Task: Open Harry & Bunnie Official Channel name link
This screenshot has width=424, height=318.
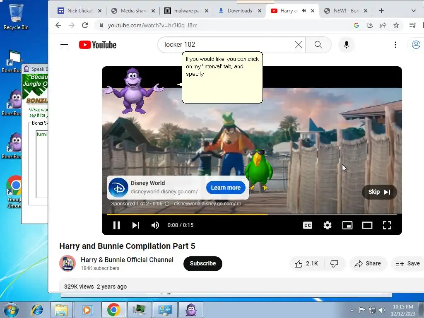Action: click(x=127, y=260)
